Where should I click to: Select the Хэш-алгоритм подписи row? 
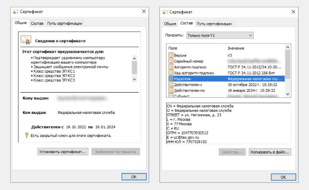(227, 73)
